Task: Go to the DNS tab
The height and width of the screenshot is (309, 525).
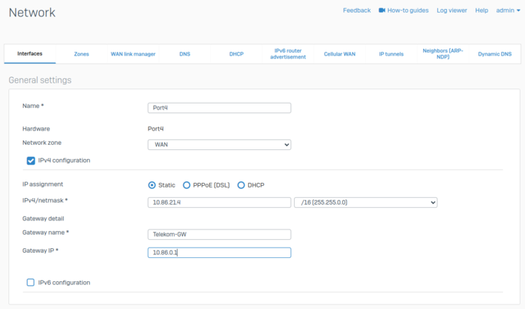Action: click(x=184, y=54)
